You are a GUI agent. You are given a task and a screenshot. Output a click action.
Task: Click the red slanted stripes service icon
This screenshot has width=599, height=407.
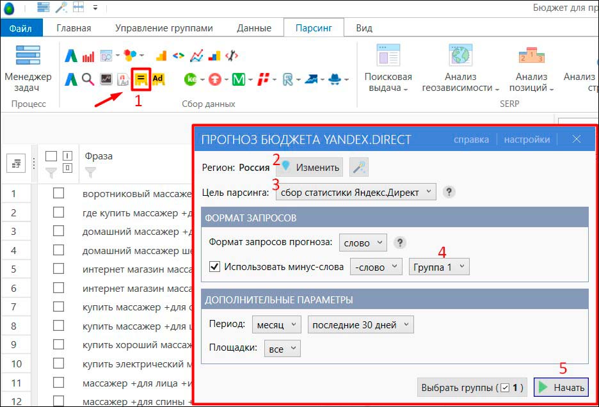pyautogui.click(x=263, y=79)
